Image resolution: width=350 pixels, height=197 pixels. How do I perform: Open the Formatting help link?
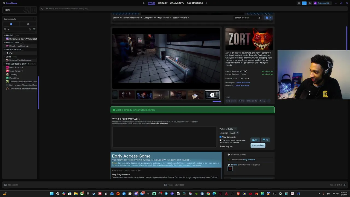click(227, 146)
